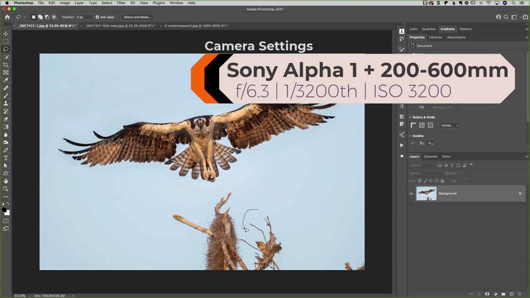Toggle grid icon in Rulers & Grids
Viewport: 530px width, 298px height.
[422, 125]
